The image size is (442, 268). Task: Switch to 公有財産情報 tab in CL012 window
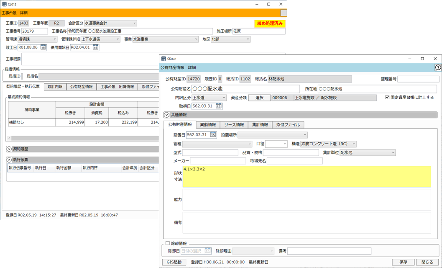(81, 87)
